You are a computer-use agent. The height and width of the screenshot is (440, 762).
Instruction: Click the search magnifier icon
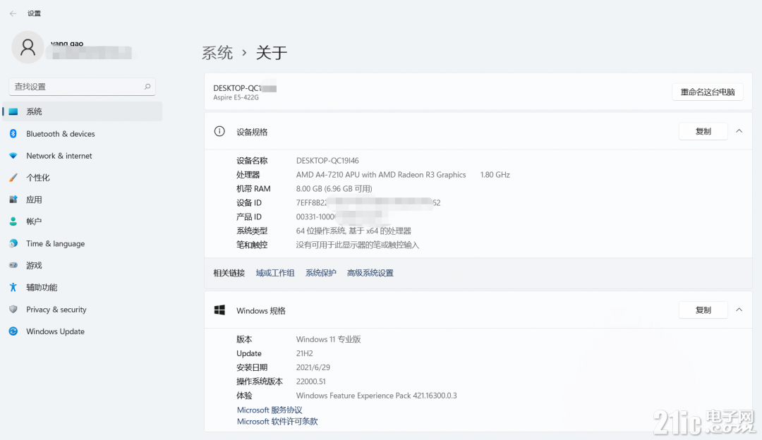[147, 87]
